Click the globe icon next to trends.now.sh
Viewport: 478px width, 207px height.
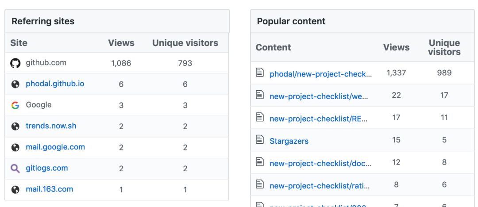coord(15,126)
